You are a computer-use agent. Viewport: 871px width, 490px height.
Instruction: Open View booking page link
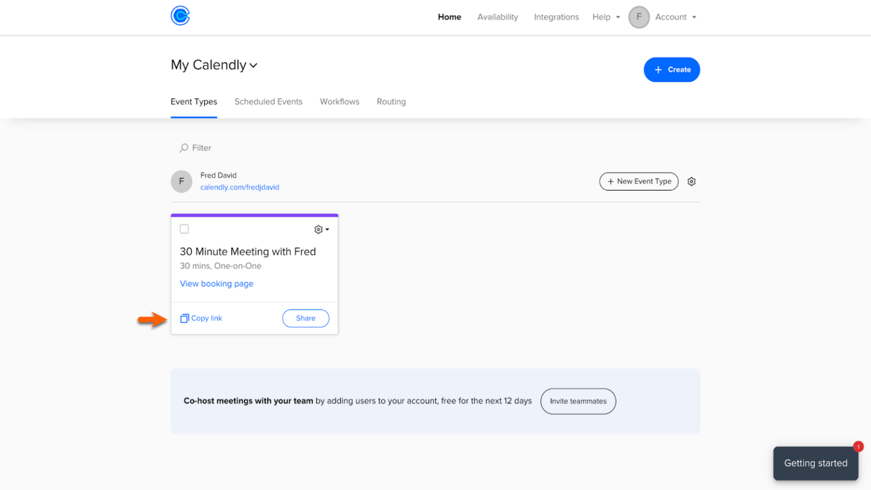(217, 284)
